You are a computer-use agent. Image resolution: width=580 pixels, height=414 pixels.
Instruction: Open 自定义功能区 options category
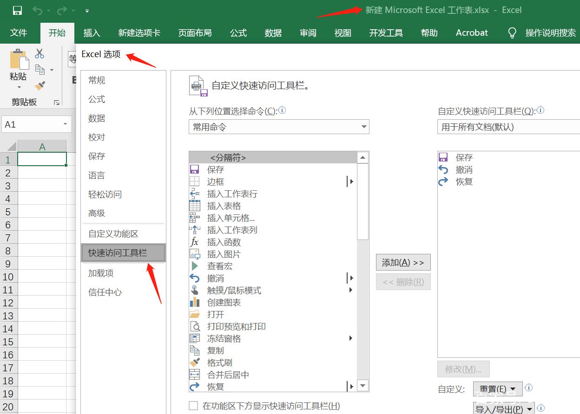123,234
